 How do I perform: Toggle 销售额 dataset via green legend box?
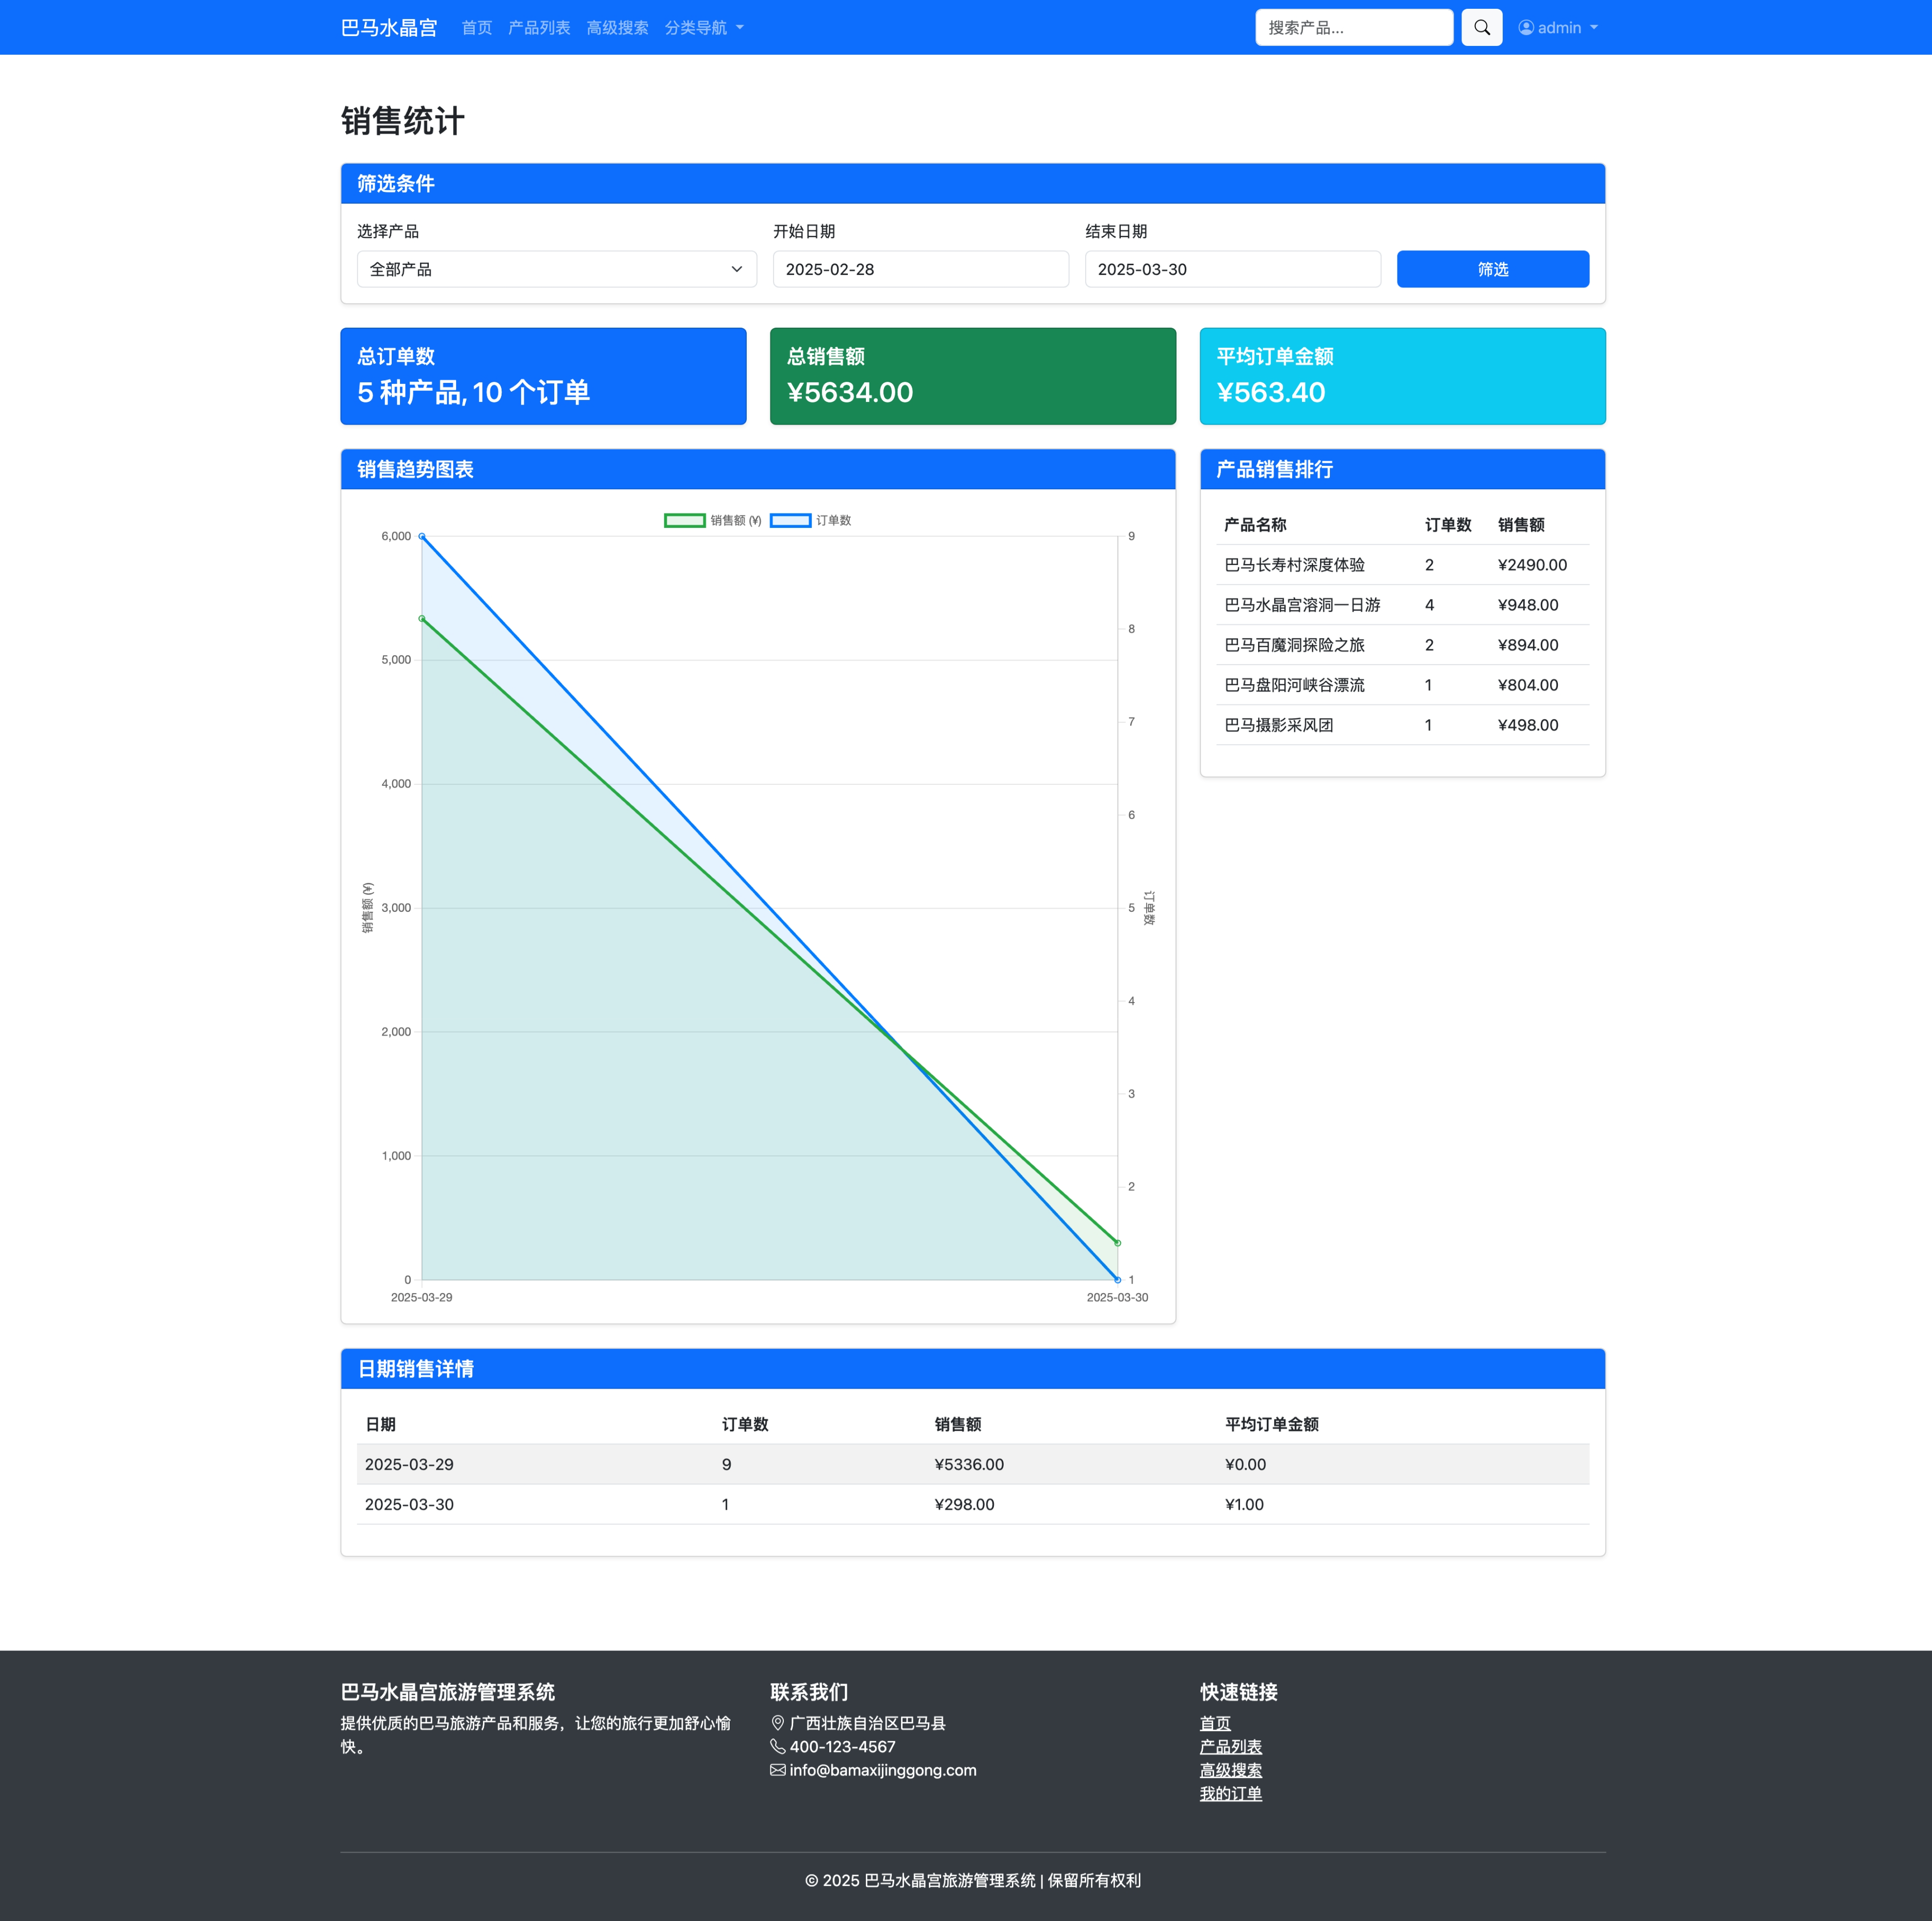685,520
